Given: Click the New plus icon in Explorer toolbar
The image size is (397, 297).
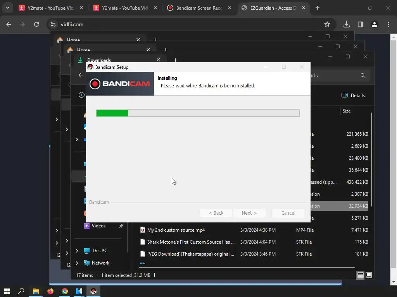Looking at the screenshot, I should point(81,95).
